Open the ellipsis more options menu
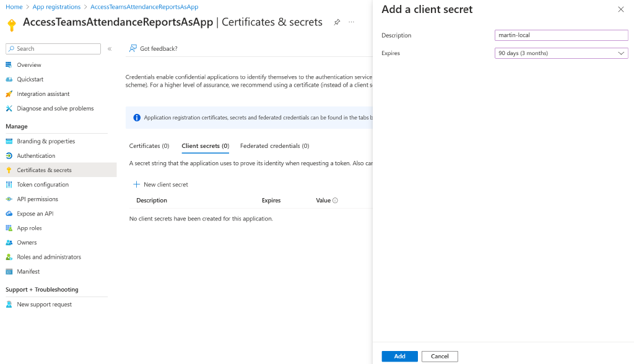Image resolution: width=634 pixels, height=364 pixels. click(351, 22)
